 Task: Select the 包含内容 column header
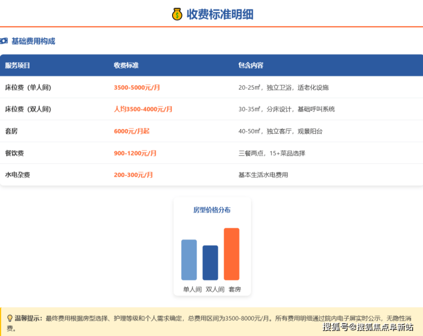click(251, 66)
